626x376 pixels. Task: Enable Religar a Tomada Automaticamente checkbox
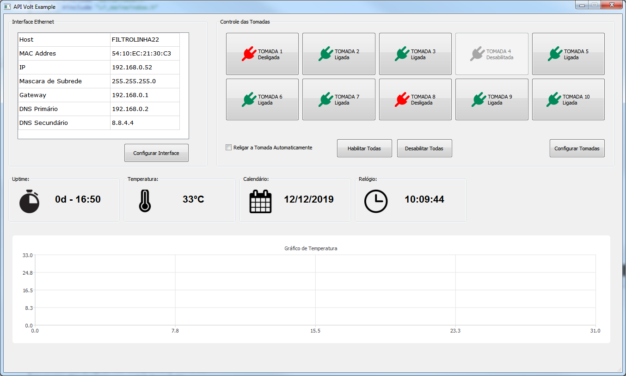[x=228, y=148]
